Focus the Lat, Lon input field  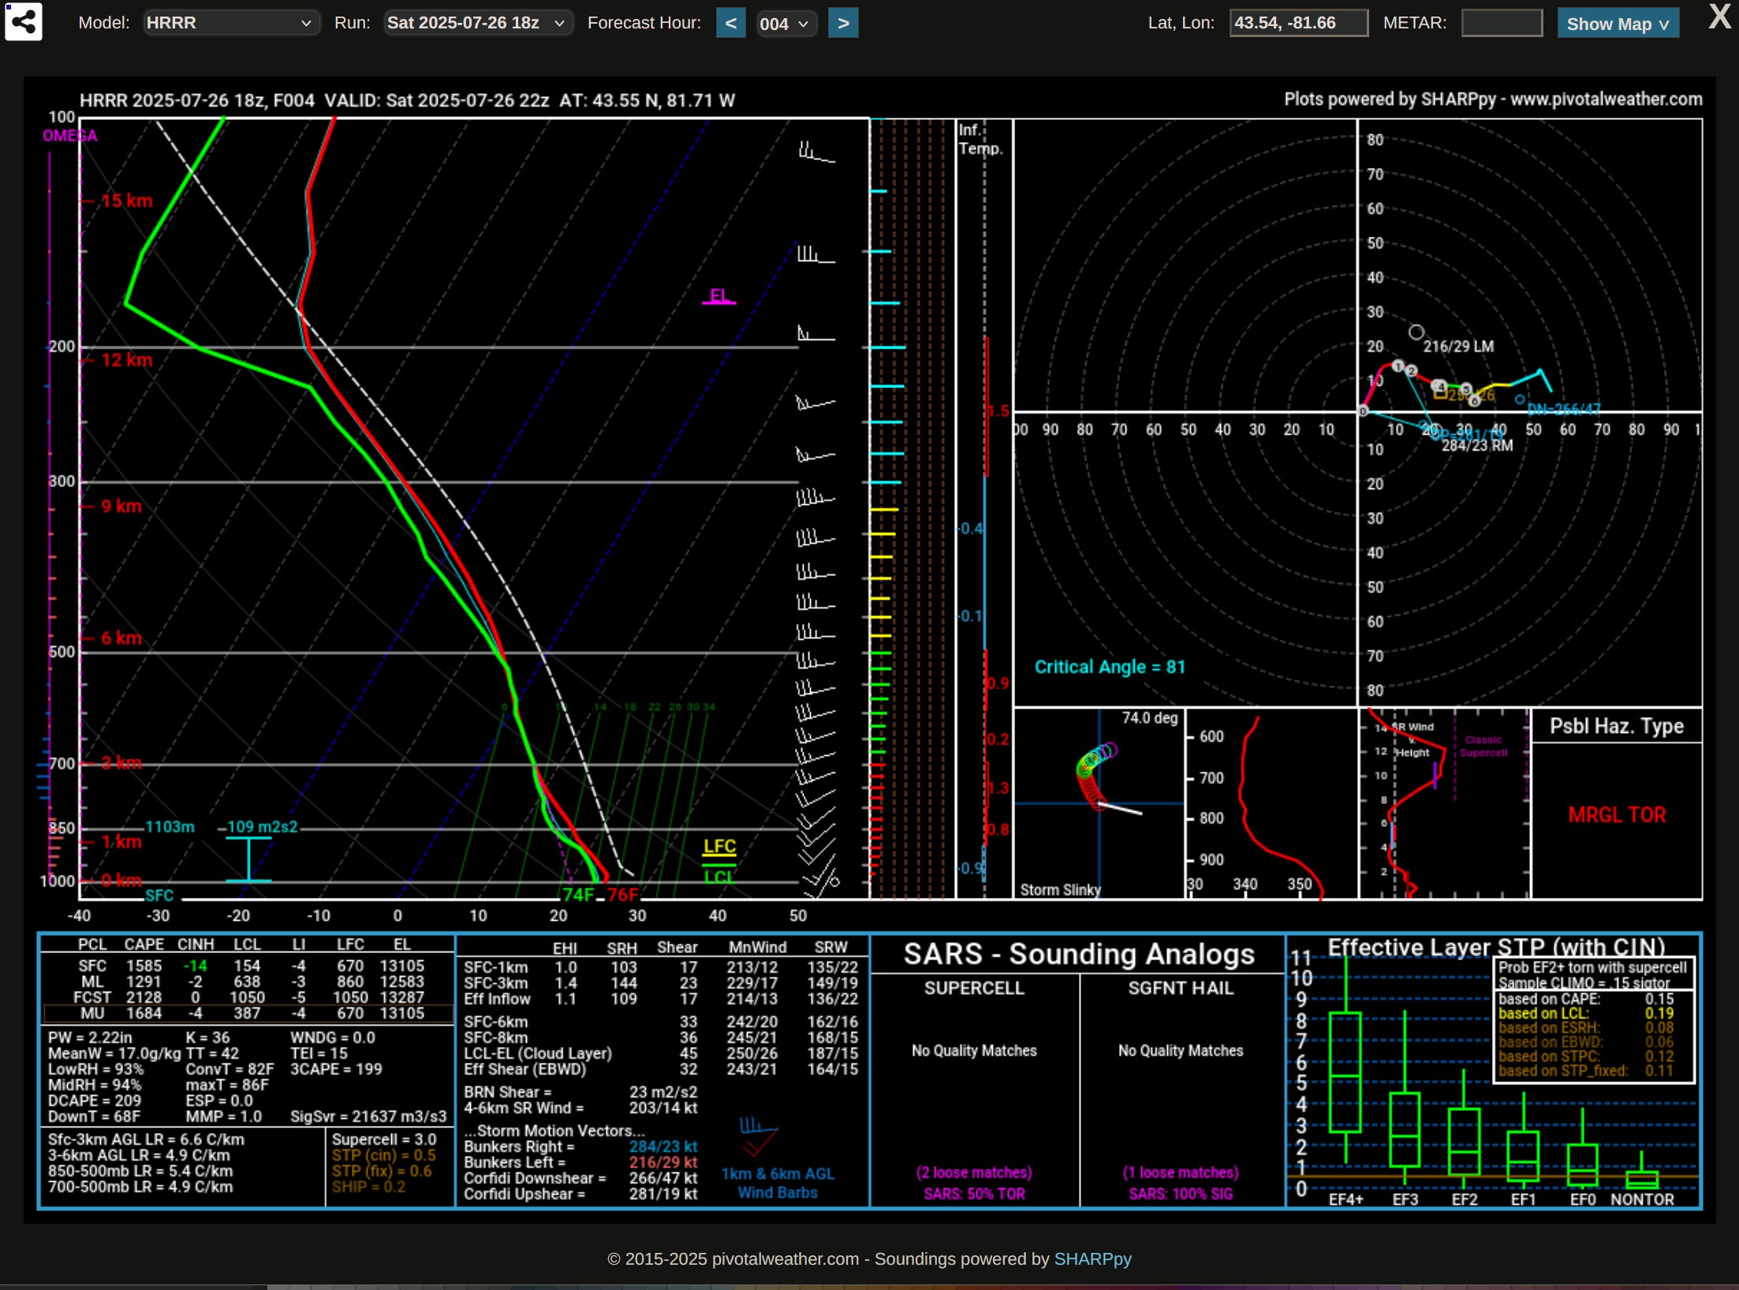click(x=1297, y=23)
